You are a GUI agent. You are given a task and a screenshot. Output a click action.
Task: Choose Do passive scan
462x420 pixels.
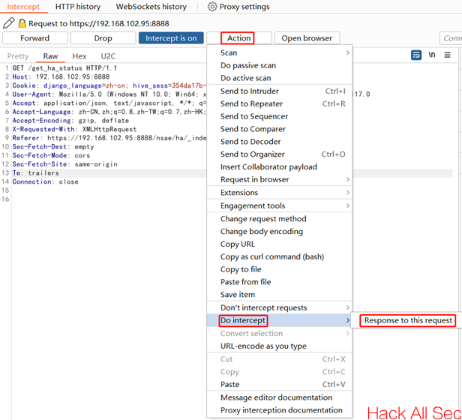280,65
